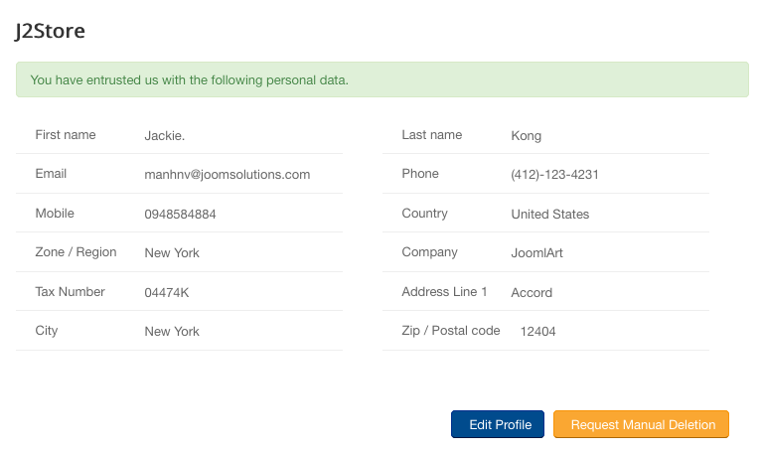
Task: Click the Email field label
Action: 51,173
